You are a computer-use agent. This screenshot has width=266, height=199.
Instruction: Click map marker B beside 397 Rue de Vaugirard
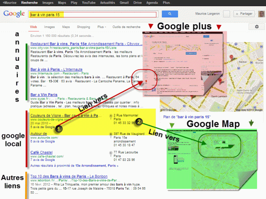pos(111,135)
